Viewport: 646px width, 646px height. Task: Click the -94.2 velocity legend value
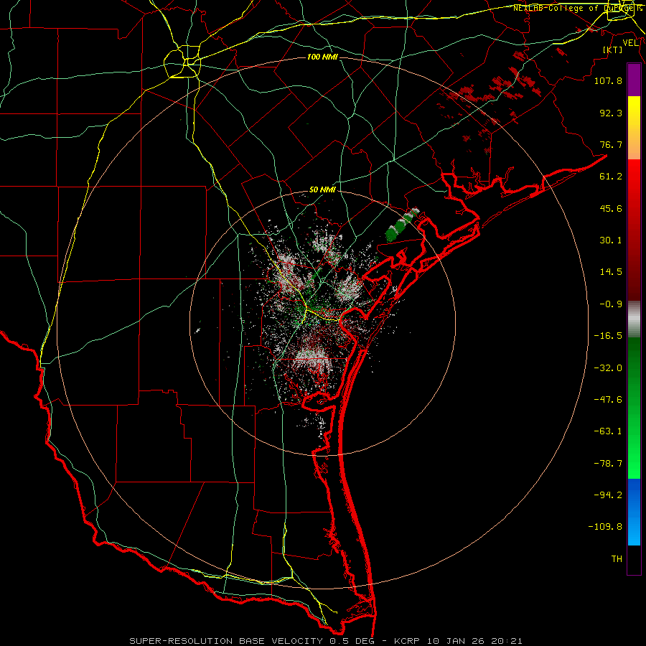[608, 495]
